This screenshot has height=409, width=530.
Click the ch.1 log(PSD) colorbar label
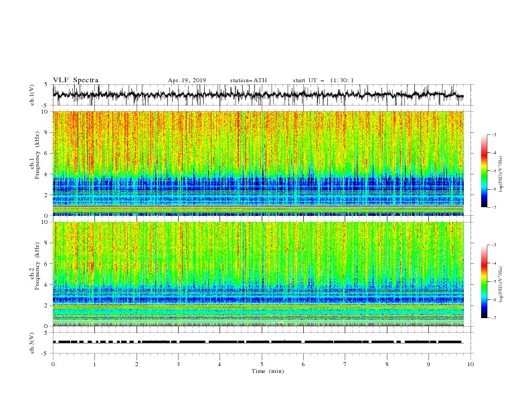point(501,174)
